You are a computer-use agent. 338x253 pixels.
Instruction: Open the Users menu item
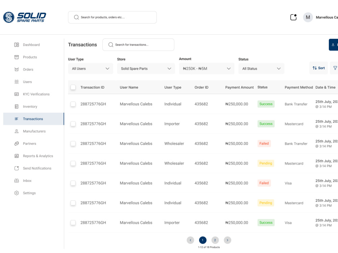33,82
